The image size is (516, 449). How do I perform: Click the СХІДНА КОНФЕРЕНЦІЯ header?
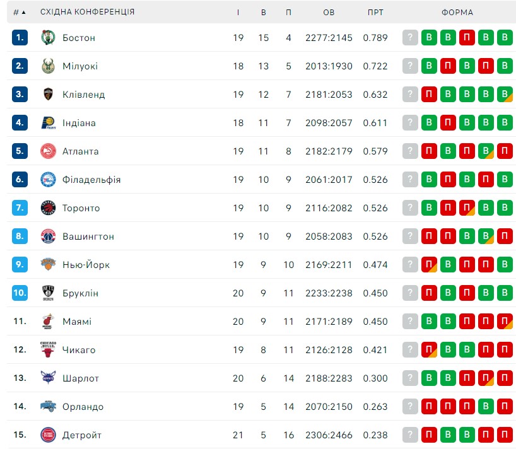pyautogui.click(x=87, y=12)
